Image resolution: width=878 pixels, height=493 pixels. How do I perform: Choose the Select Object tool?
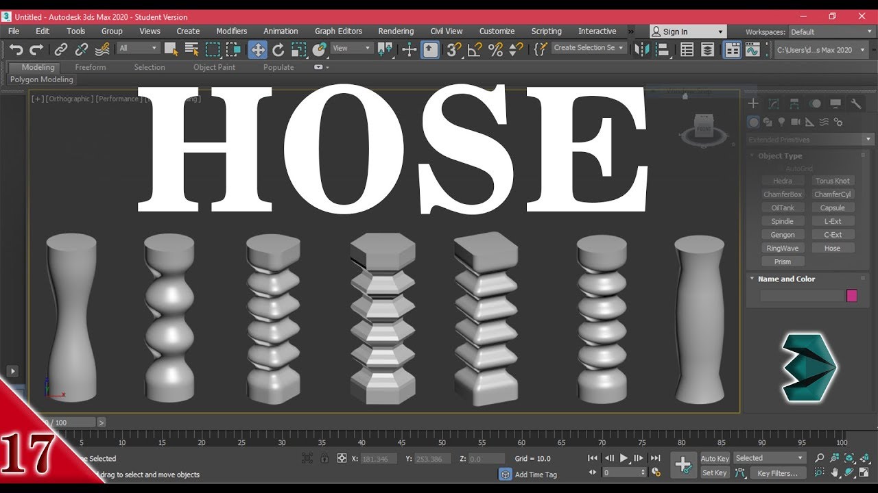[x=171, y=49]
